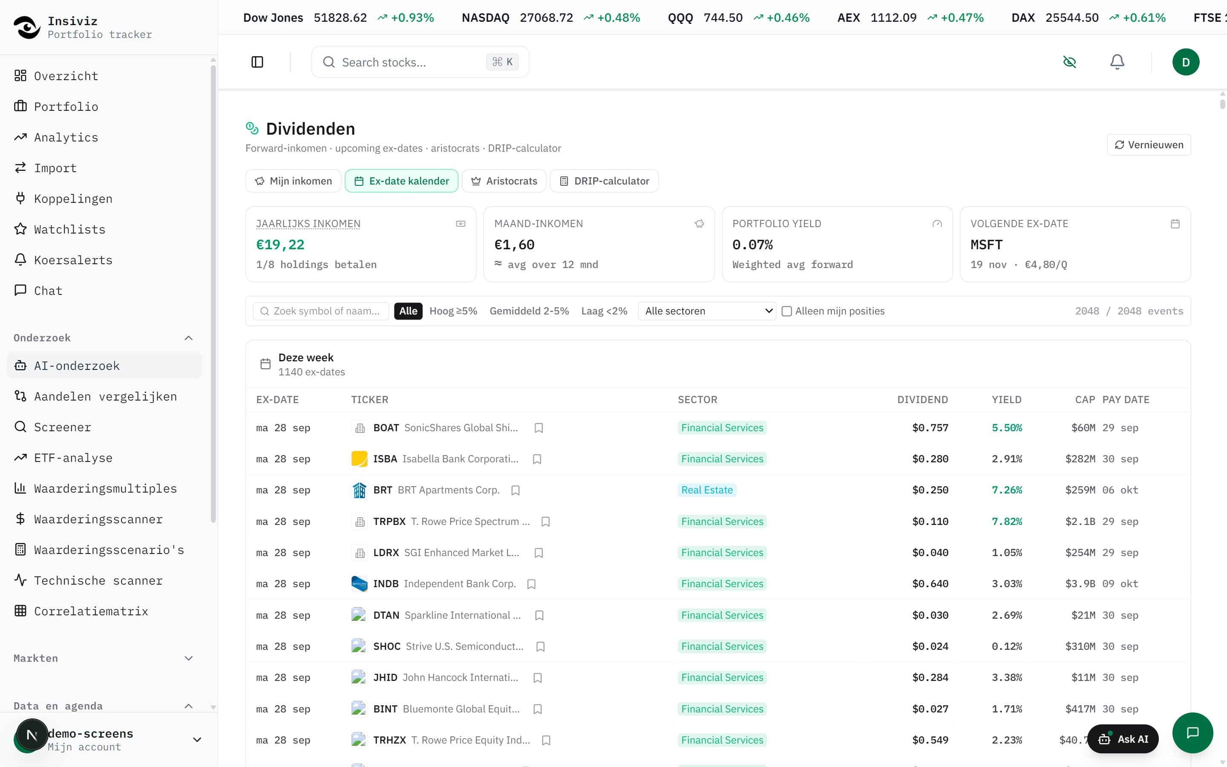This screenshot has height=767, width=1227.
Task: Select Ex-date kalender tab
Action: pos(402,181)
